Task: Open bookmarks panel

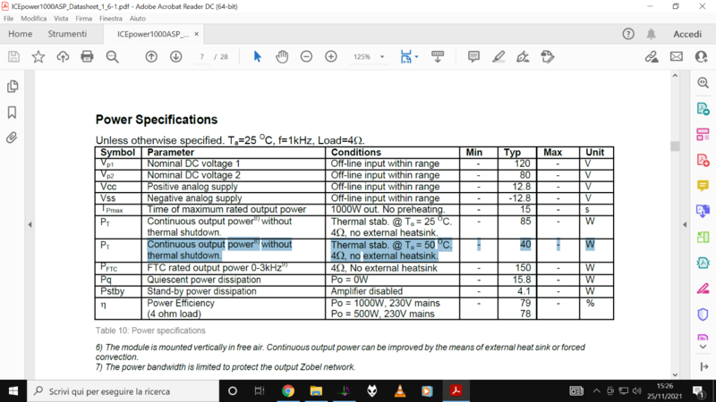Action: 12,113
